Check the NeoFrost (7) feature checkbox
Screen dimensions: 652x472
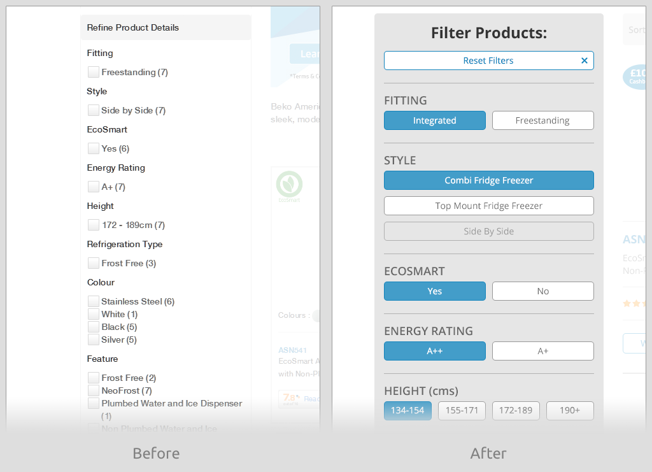click(x=94, y=390)
